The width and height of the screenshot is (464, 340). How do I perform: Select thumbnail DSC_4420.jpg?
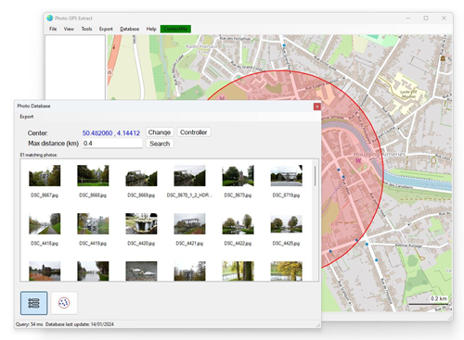(141, 223)
